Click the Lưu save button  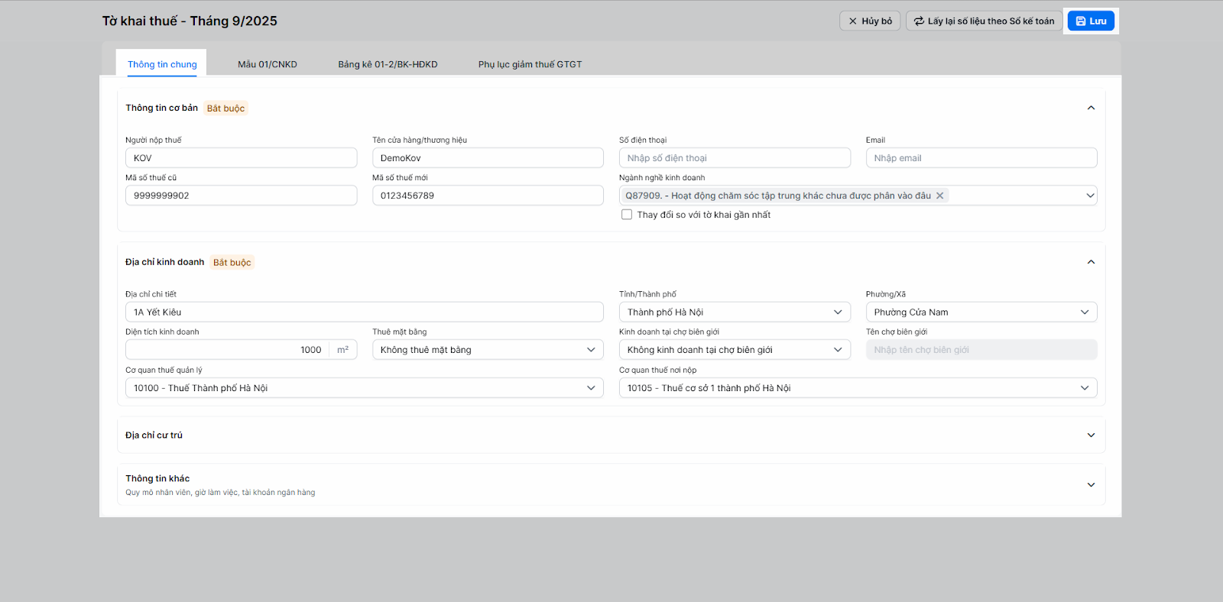click(x=1091, y=21)
